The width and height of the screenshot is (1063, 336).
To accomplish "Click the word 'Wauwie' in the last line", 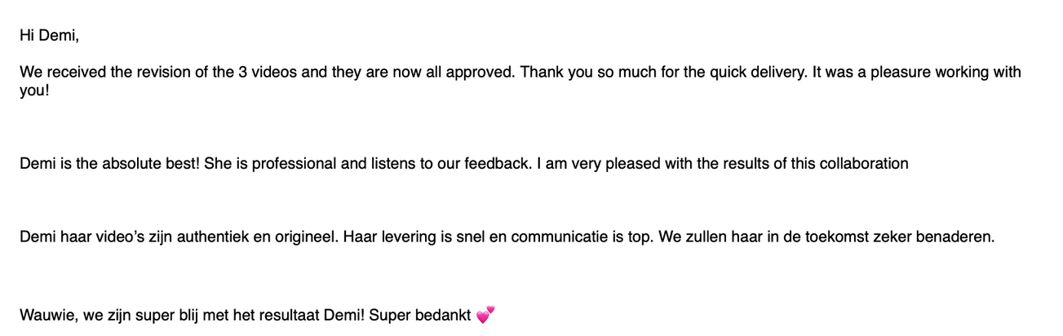I will point(48,315).
